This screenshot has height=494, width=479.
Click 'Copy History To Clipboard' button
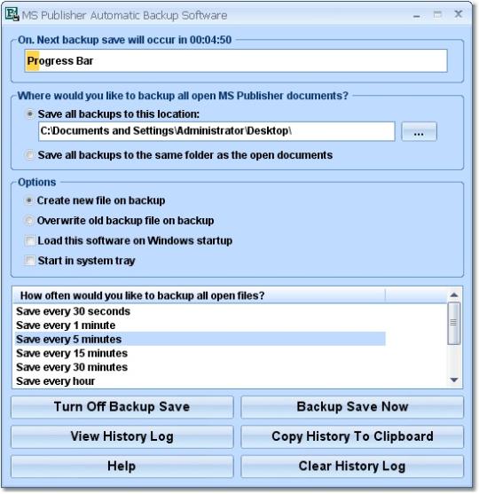coord(352,436)
